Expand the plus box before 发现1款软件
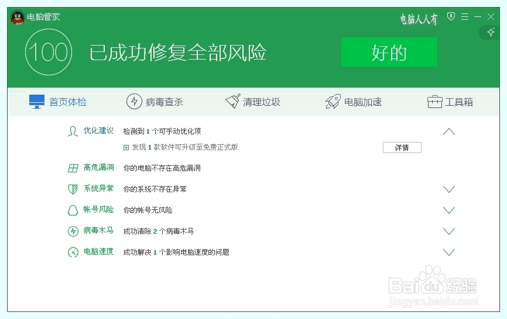Screen dimensions: 507x319 [126, 148]
